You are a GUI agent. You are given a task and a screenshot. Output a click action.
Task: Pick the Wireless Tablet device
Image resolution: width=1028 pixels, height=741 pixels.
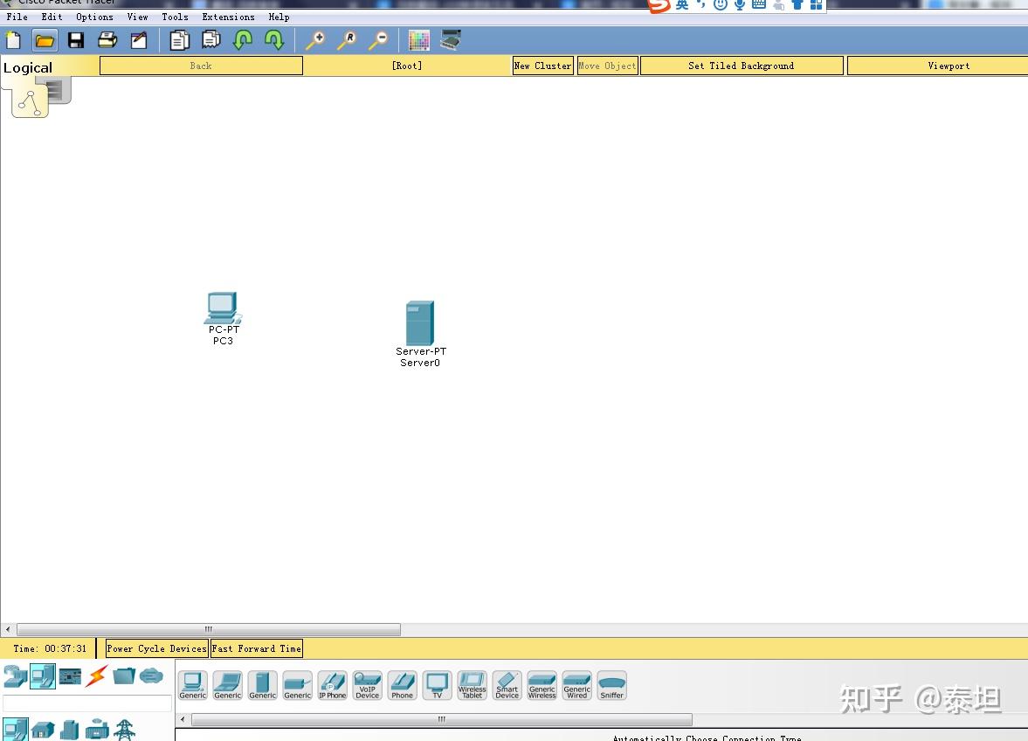(472, 685)
